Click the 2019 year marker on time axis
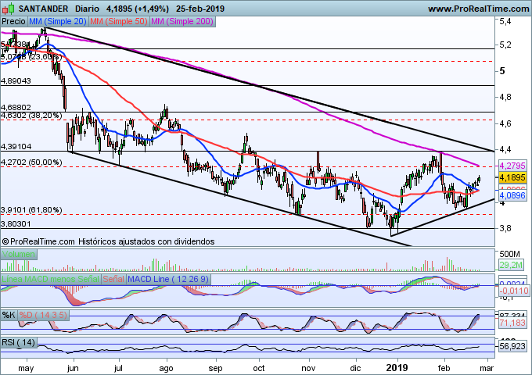This screenshot has height=375, width=532. 397,368
